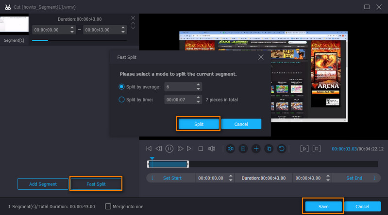Delete segment using trash icon
This screenshot has height=215, width=388.
(243, 149)
